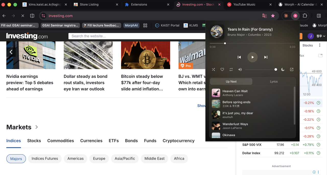This screenshot has width=327, height=175.
Task: Open the KAIST Portal bookmark
Action: (x=167, y=25)
